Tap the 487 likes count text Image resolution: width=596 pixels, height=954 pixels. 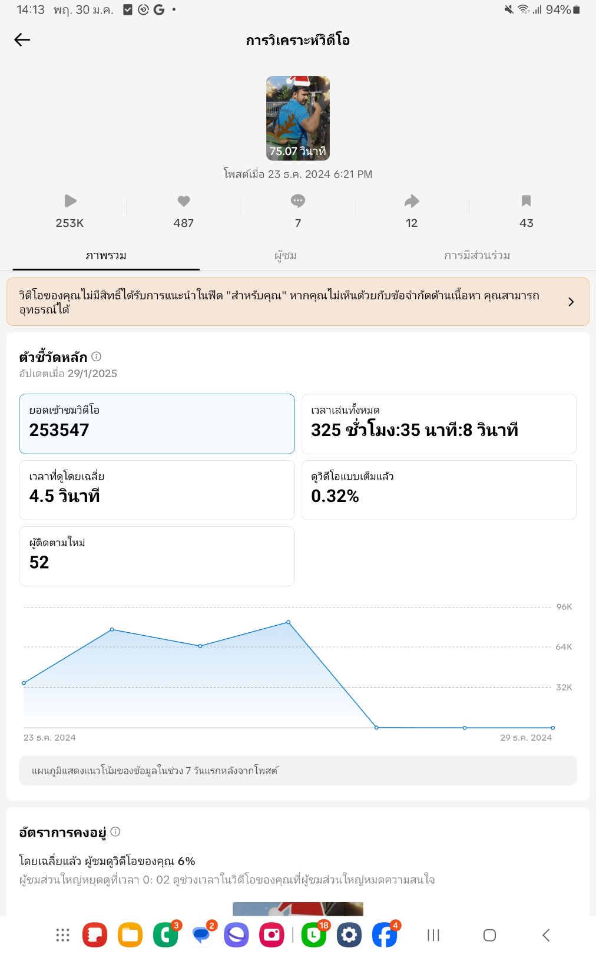184,223
